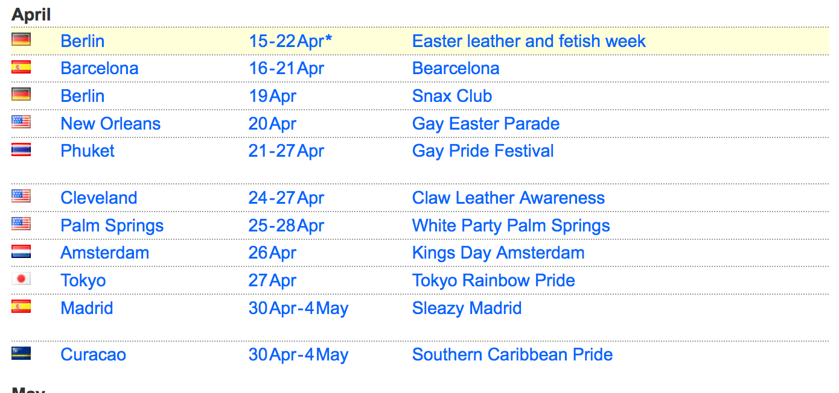This screenshot has height=393, width=839.
Task: Open Southern Caribbean Pride event
Action: [512, 354]
